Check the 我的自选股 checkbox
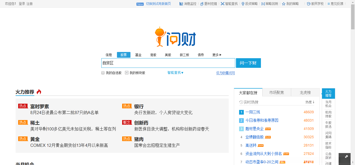Image resolution: width=355 pixels, height=165 pixels. click(103, 73)
